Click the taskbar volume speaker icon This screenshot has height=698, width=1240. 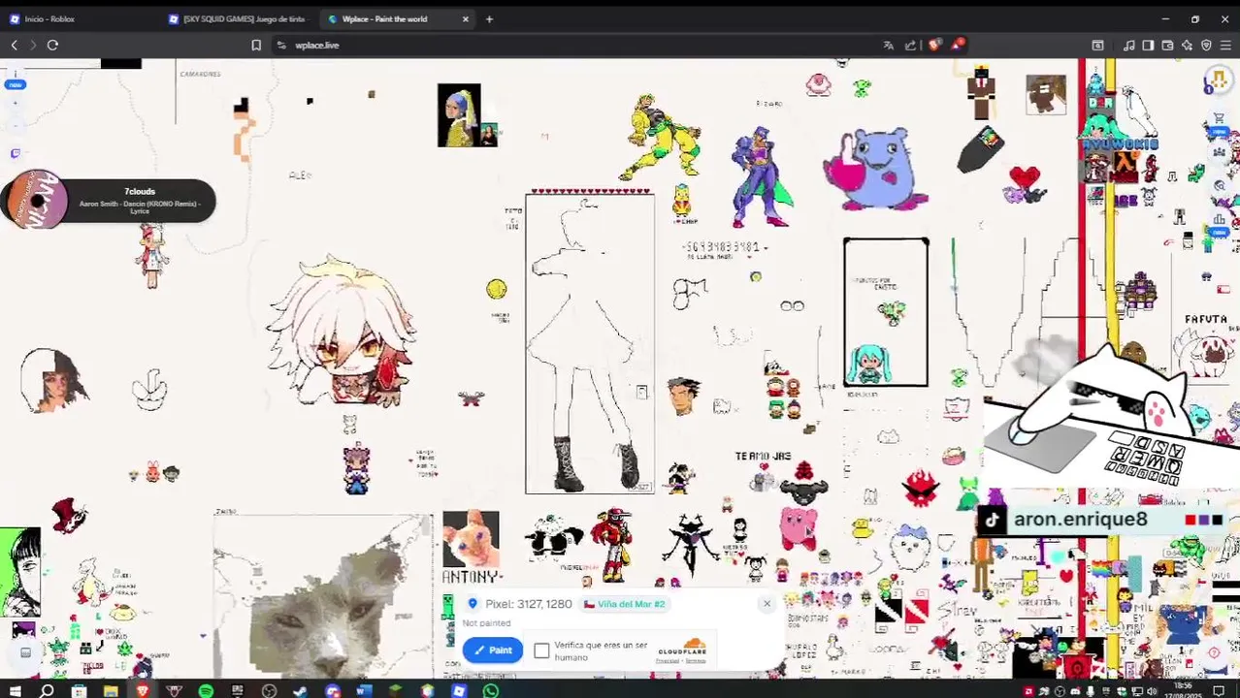(x=1152, y=691)
